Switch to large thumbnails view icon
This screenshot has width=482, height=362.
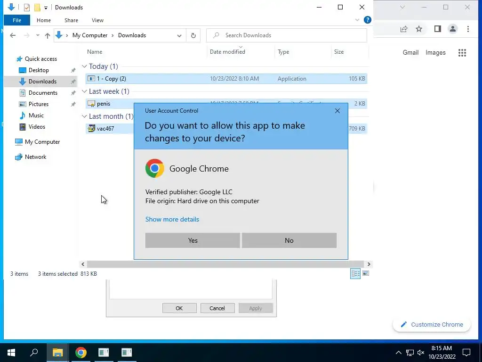365,273
